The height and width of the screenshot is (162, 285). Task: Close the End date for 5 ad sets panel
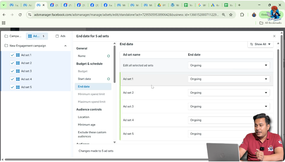pyautogui.click(x=274, y=36)
